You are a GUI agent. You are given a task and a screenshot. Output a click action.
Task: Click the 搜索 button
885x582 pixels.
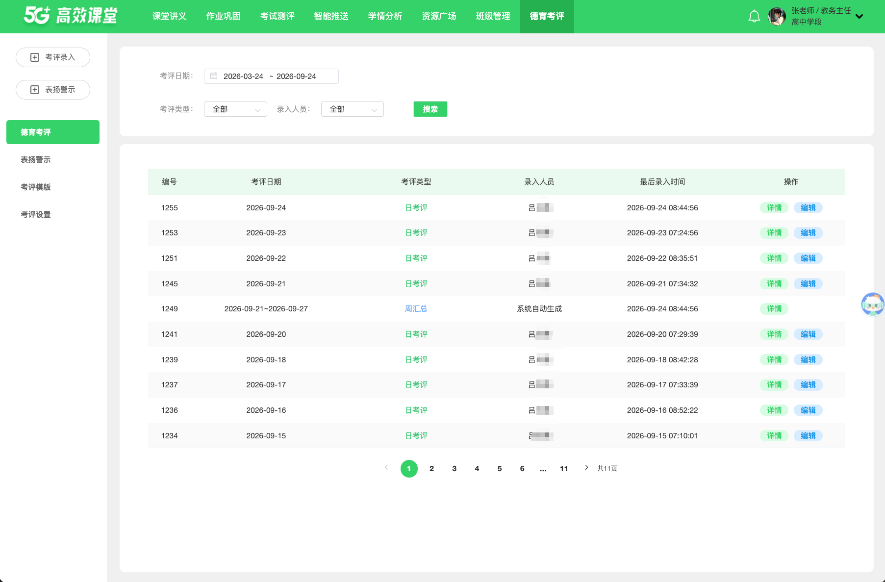click(430, 109)
